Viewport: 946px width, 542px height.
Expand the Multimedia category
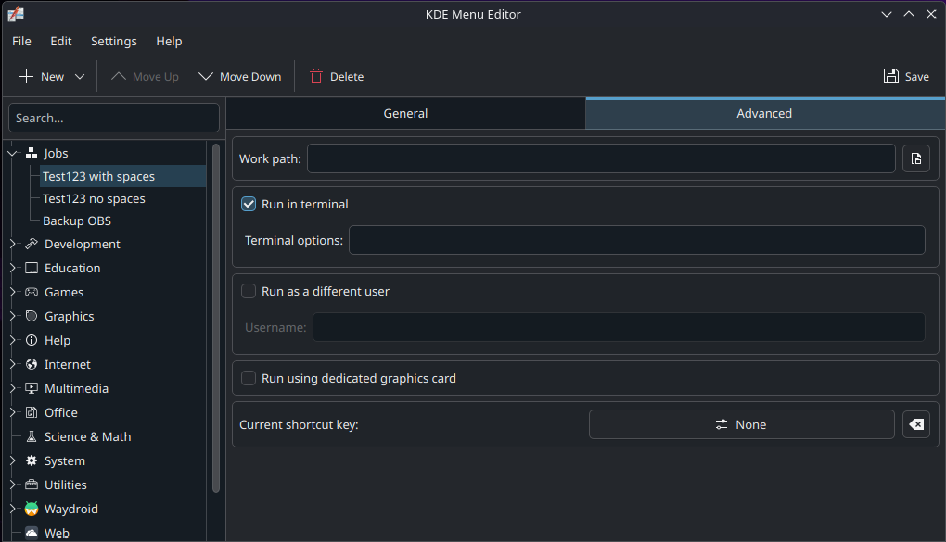[12, 388]
